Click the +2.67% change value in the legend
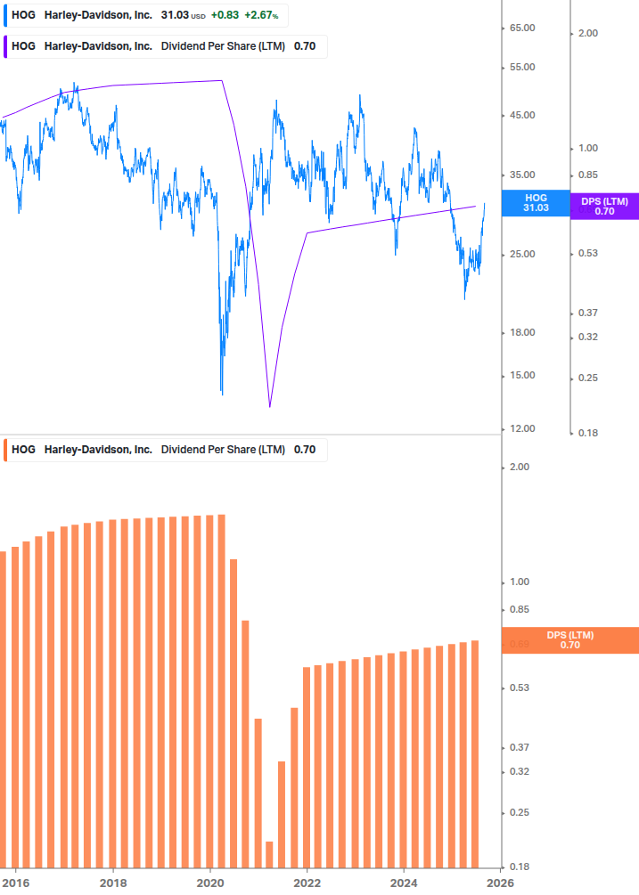 point(260,16)
